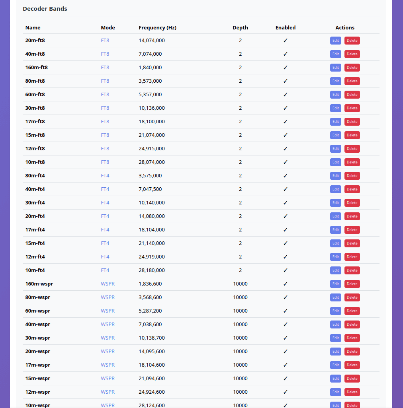403x408 pixels.
Task: Open the FT8 mode link for 20m-ft8
Action: pos(105,40)
